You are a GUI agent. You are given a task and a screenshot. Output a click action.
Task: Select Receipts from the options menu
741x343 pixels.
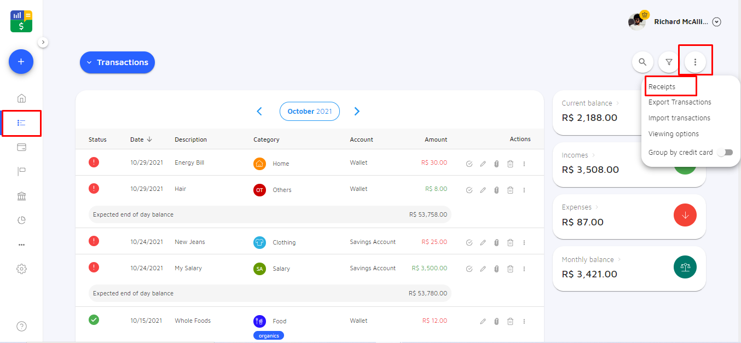pyautogui.click(x=662, y=87)
